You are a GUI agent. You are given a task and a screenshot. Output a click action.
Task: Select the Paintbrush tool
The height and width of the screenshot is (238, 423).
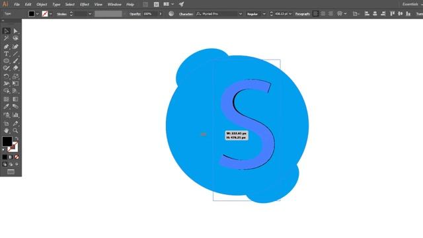click(x=15, y=61)
